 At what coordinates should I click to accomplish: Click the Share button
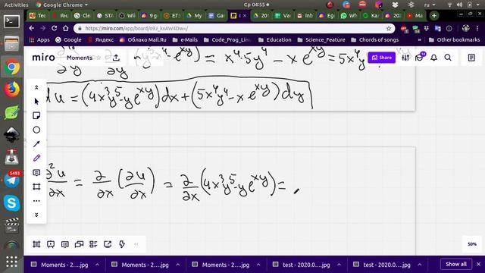click(x=382, y=58)
